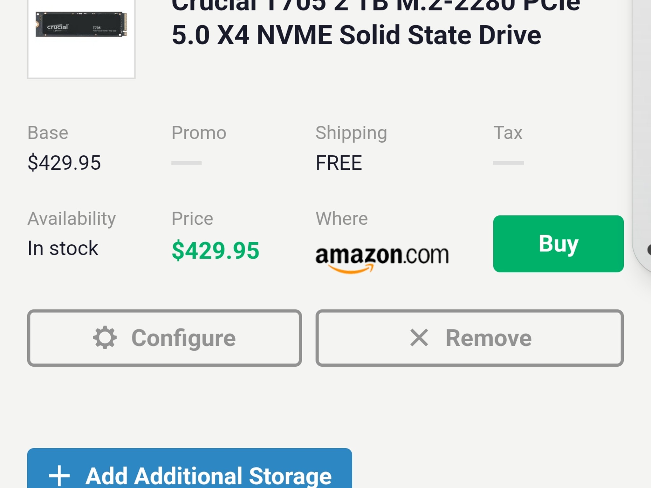Click the Shipping column label
The height and width of the screenshot is (488, 651).
(x=351, y=133)
